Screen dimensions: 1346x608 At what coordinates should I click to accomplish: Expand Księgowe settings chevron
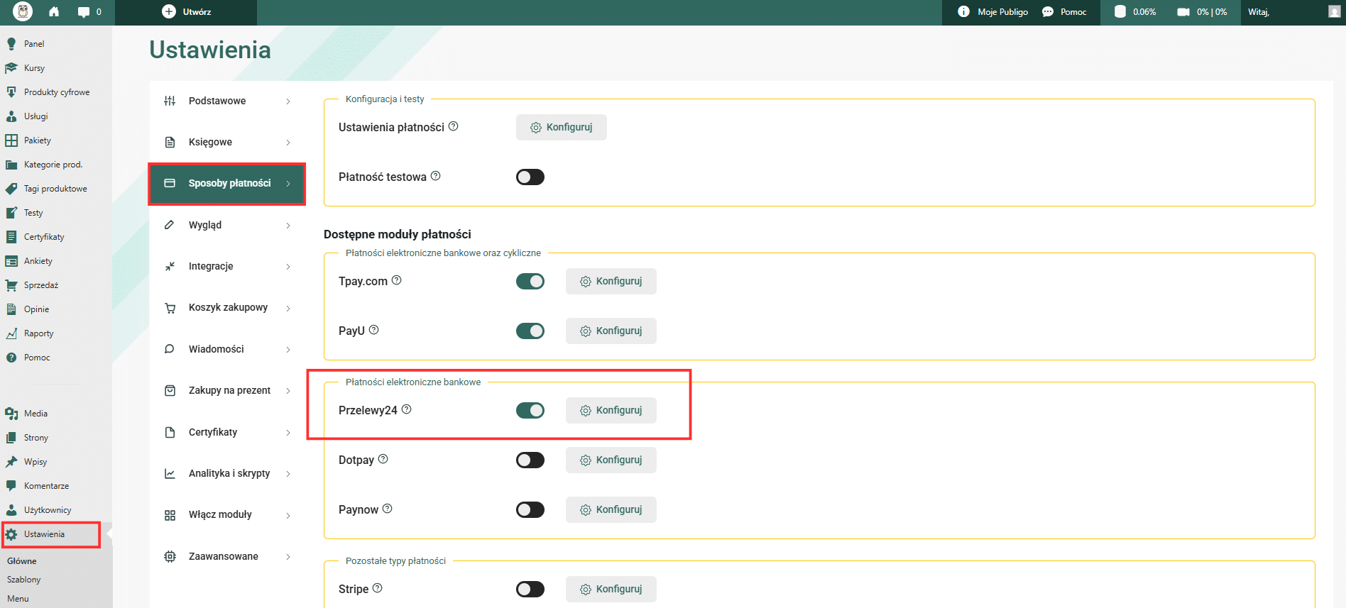[x=288, y=143]
